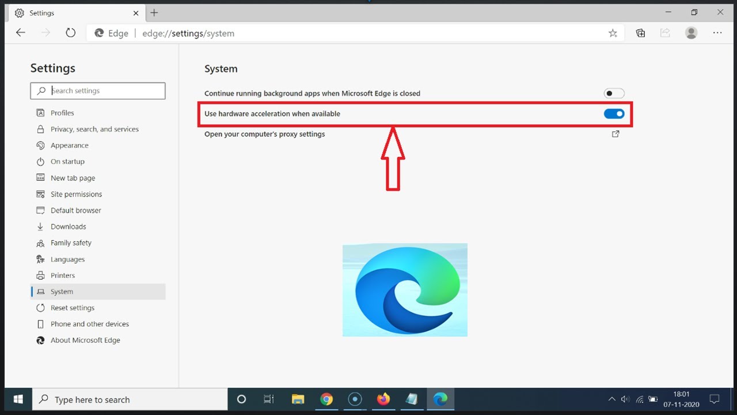
Task: Open the Settings and more ellipsis menu
Action: pos(717,33)
